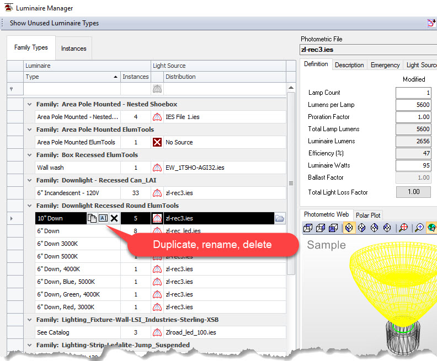Click light source icon for Wall wash
This screenshot has width=437, height=361.
(x=157, y=168)
